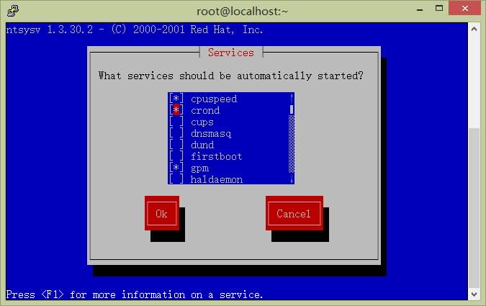Select the cpuspeed service name

point(214,99)
